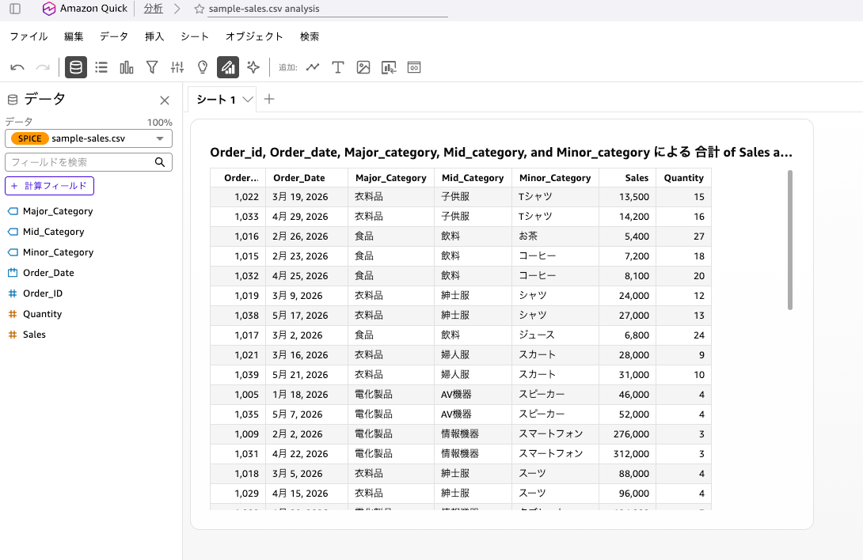Image resolution: width=863 pixels, height=560 pixels.
Task: Click the Mid_Category column header
Action: (473, 178)
